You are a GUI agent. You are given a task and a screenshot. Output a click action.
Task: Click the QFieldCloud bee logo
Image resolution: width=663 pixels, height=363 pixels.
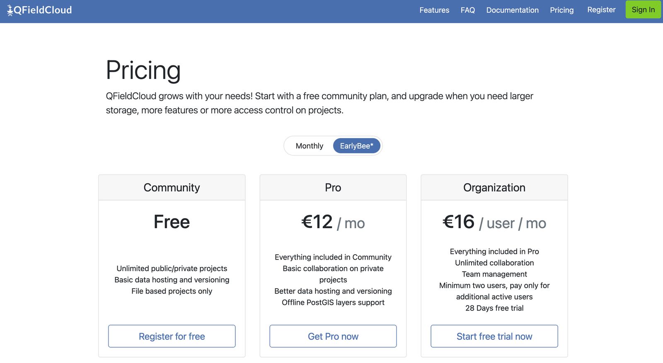click(39, 10)
